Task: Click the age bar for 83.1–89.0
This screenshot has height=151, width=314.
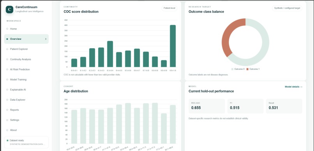Action: tap(173, 124)
